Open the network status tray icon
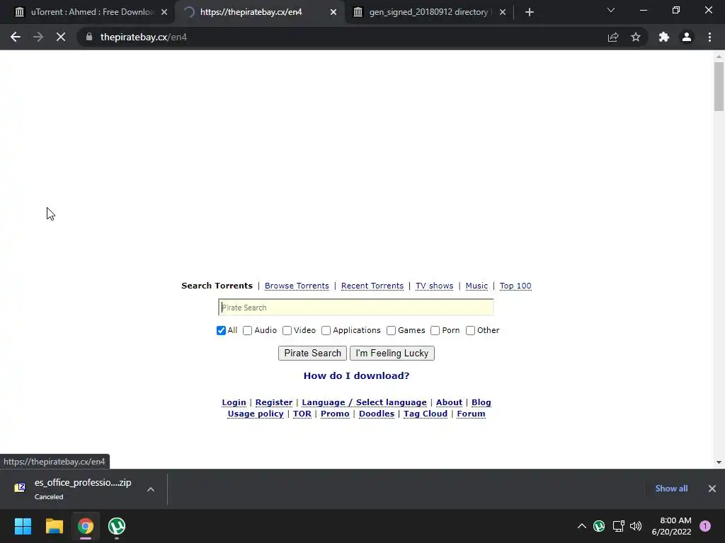Viewport: 725px width, 543px height. [x=618, y=526]
